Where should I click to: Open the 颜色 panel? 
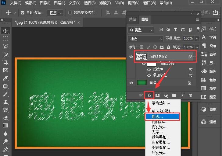(209, 71)
